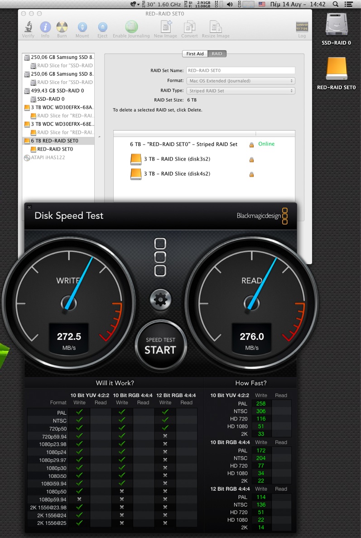Click the Will it Work? heading
Viewport: 361px width, 538px height.
coord(115,383)
